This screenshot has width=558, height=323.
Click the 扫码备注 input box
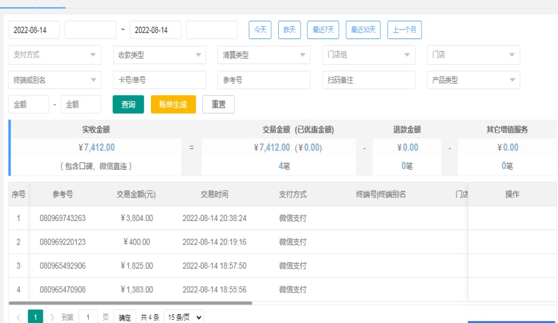(x=369, y=80)
